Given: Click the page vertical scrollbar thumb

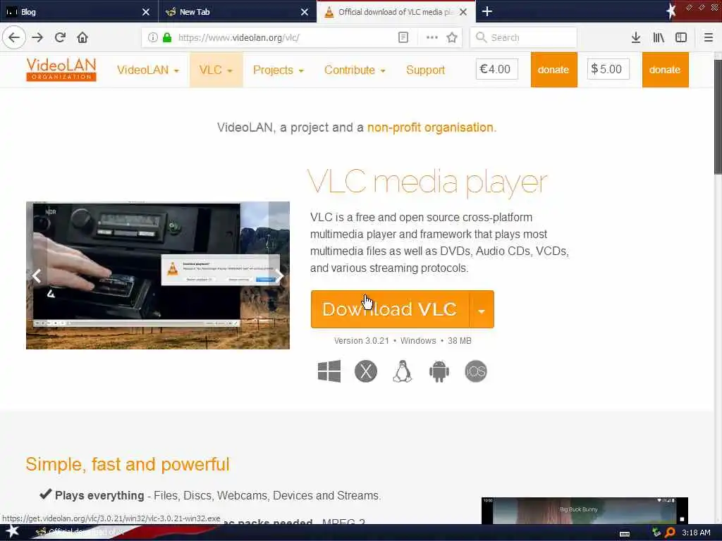Looking at the screenshot, I should 717,116.
